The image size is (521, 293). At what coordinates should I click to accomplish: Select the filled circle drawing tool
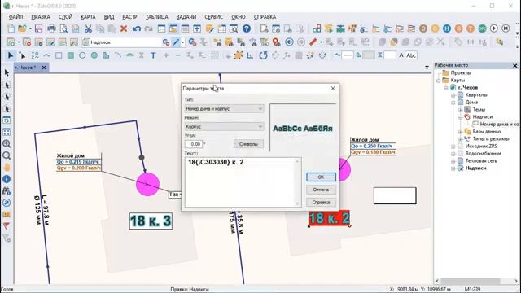point(94,55)
